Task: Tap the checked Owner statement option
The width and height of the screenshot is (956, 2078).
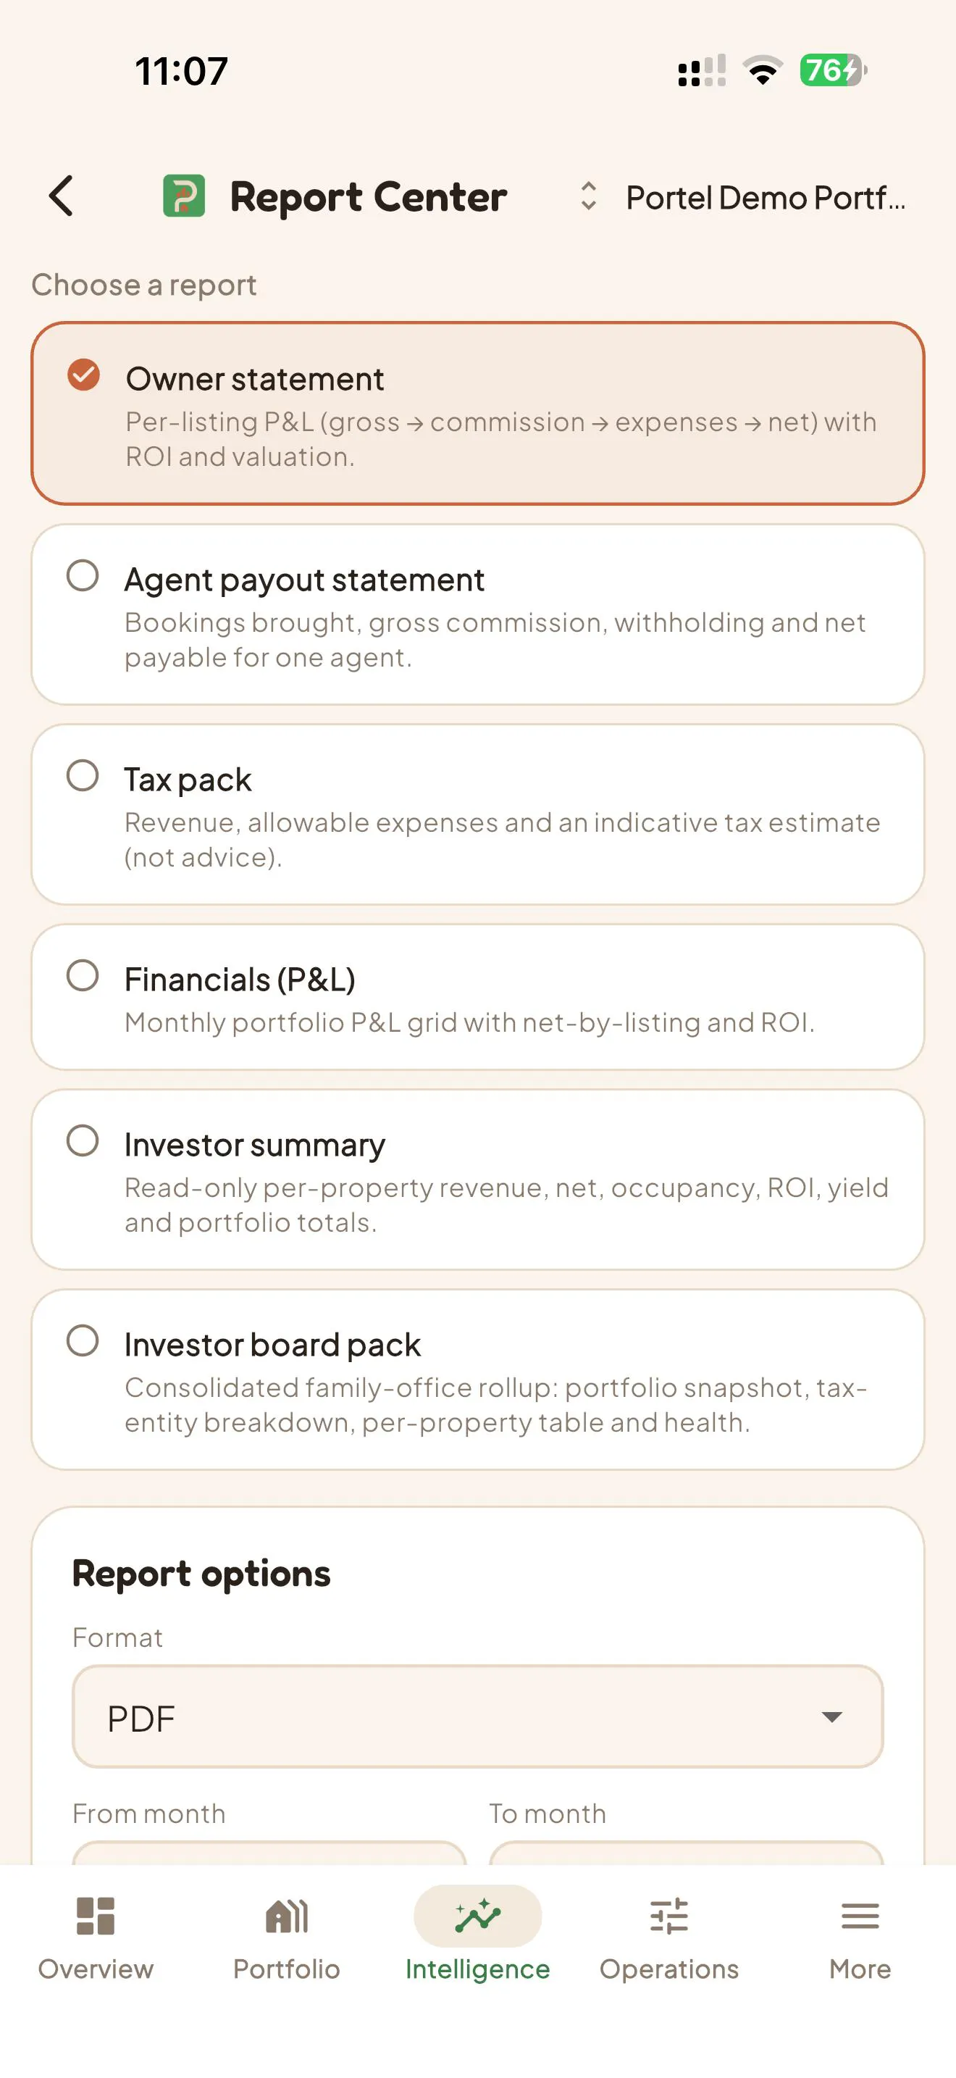Action: pos(477,413)
